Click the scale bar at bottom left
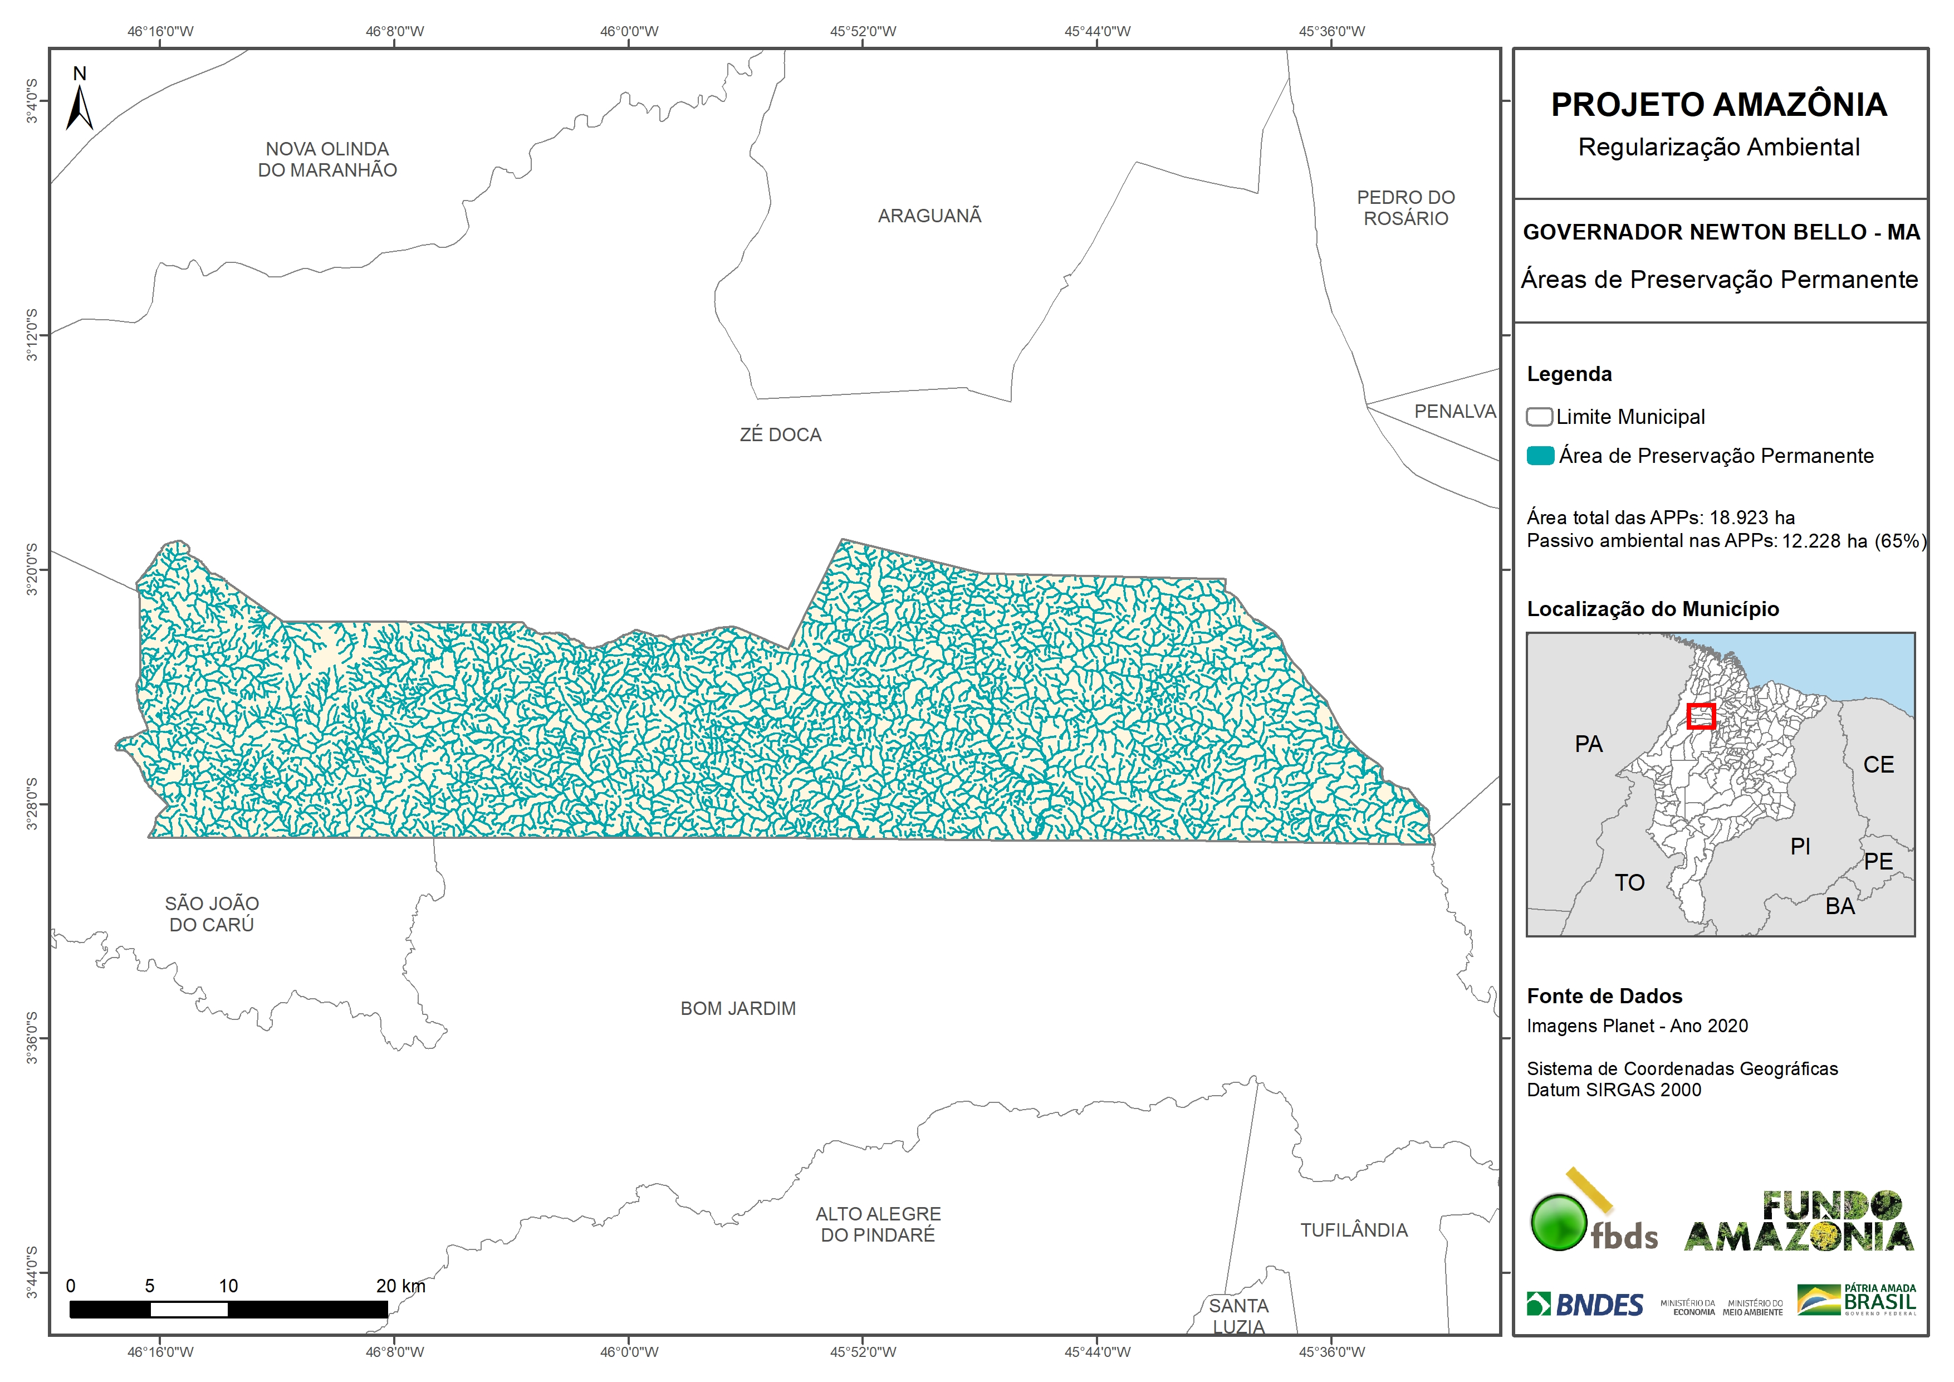The height and width of the screenshot is (1382, 1954). tap(228, 1309)
